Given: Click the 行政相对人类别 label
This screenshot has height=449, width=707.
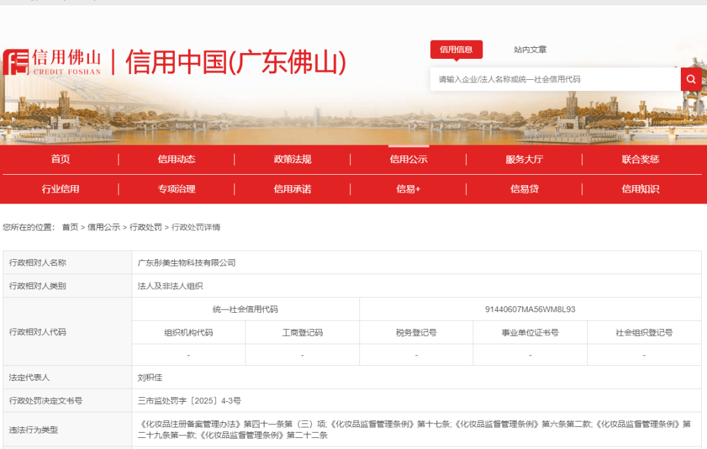Looking at the screenshot, I should (37, 286).
